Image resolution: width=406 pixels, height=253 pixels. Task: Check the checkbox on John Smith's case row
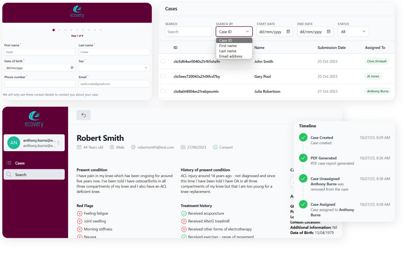(163, 61)
